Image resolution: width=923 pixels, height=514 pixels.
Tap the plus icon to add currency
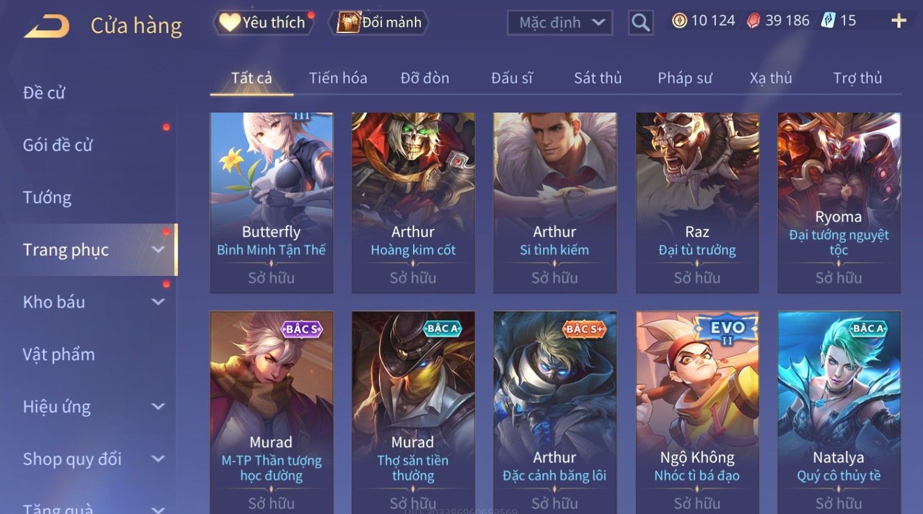[898, 21]
